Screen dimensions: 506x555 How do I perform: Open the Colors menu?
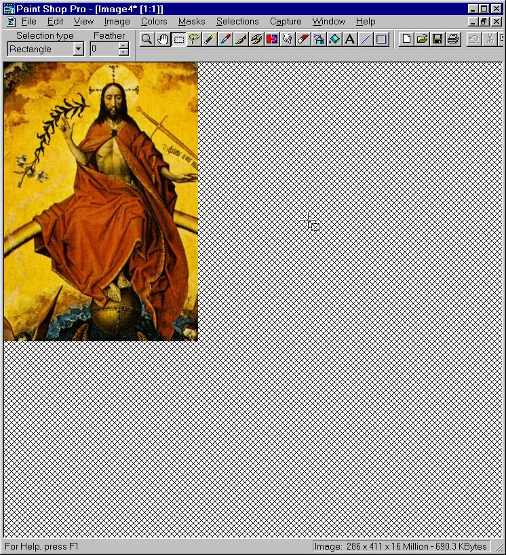[x=154, y=22]
